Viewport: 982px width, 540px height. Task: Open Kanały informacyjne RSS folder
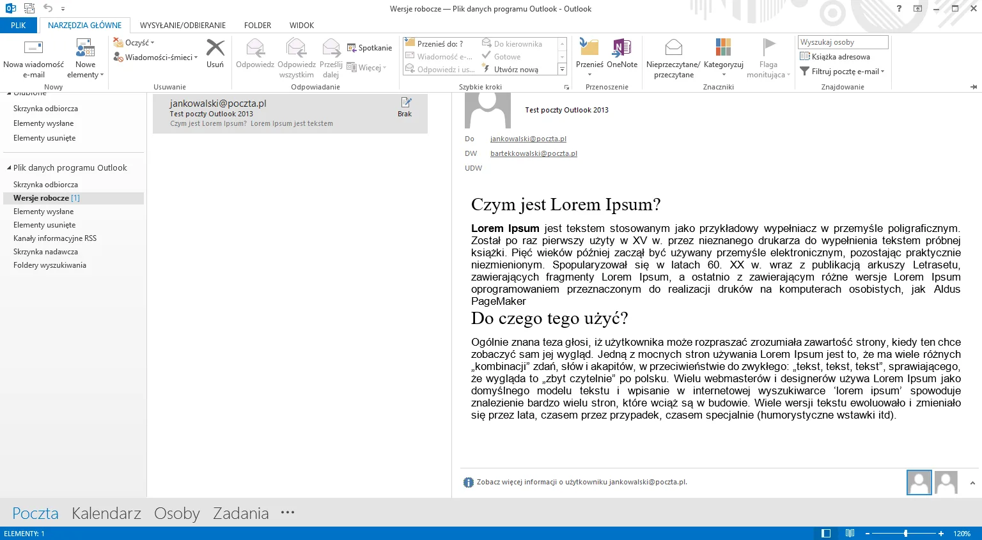point(55,238)
